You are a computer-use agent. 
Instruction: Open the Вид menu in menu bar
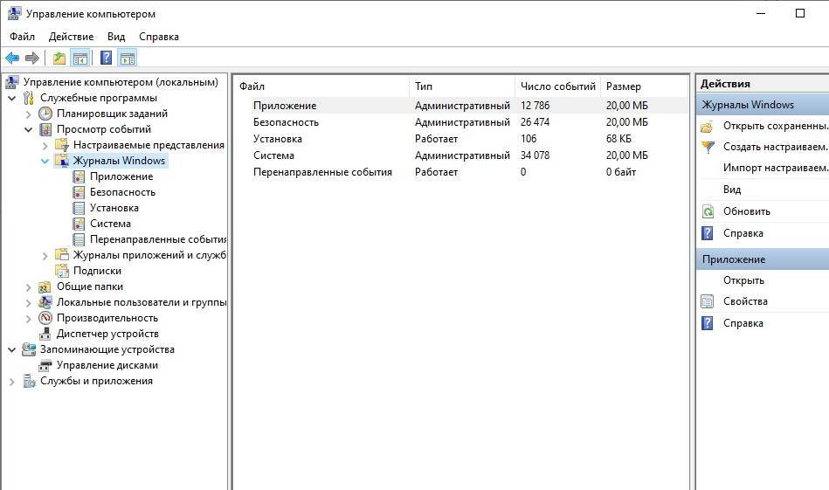[x=116, y=37]
